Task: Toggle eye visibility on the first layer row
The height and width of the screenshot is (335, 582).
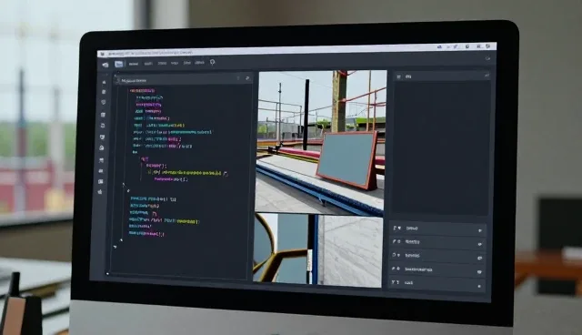Action: [480, 231]
